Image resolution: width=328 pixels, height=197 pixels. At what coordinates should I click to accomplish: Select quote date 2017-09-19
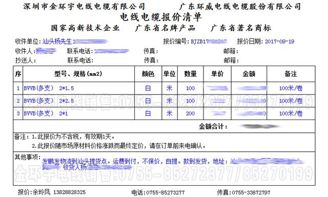coord(279,42)
